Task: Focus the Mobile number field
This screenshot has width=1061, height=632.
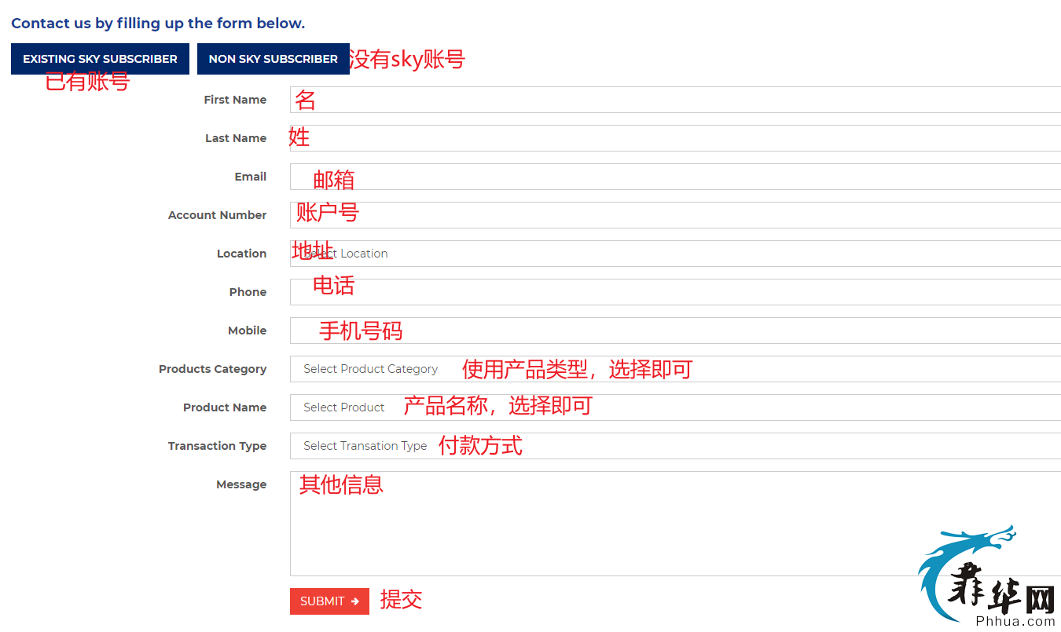Action: (675, 331)
